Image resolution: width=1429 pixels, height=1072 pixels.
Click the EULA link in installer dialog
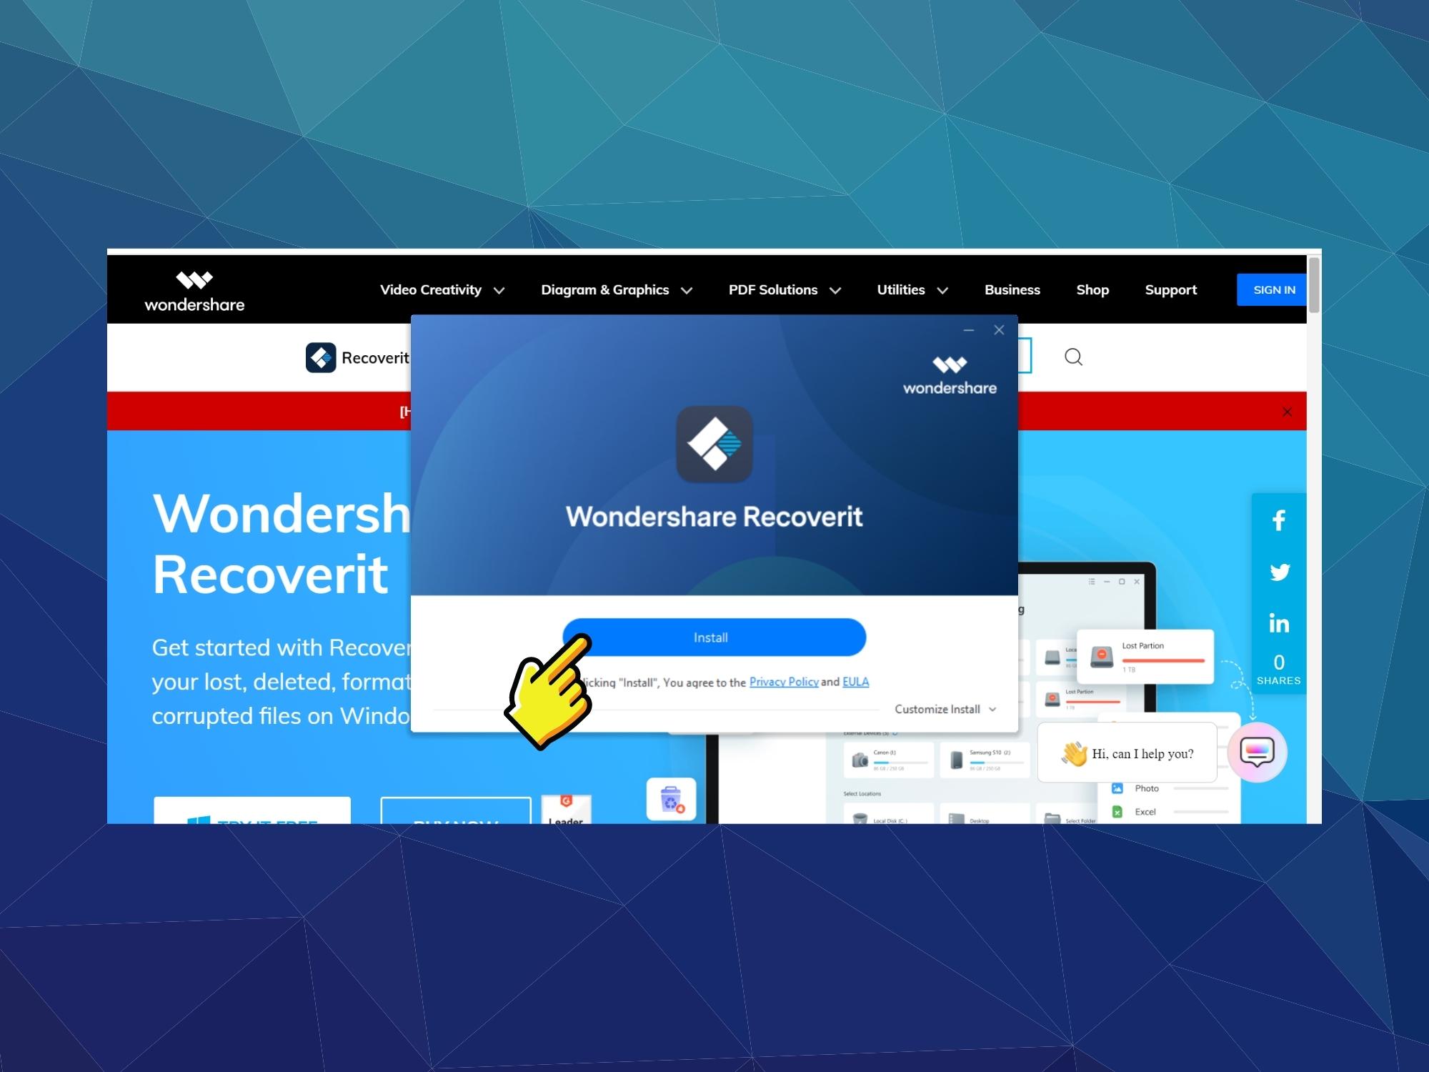(856, 681)
